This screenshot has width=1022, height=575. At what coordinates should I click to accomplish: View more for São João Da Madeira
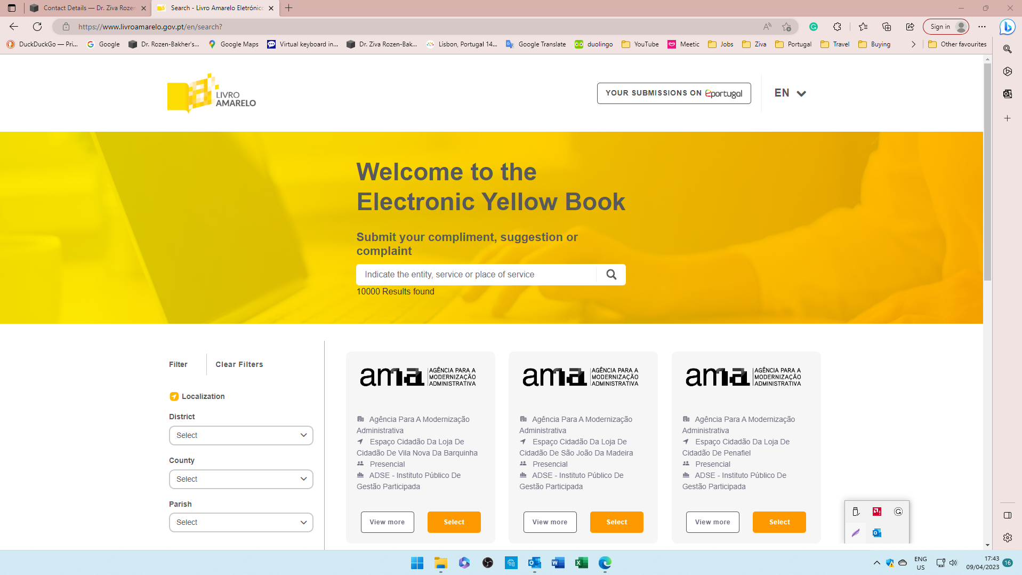pos(550,522)
